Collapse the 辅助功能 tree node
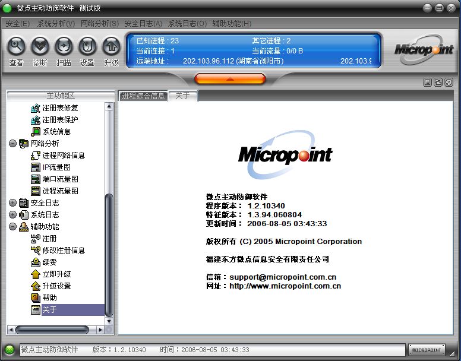This screenshot has height=361, width=461. (12, 226)
